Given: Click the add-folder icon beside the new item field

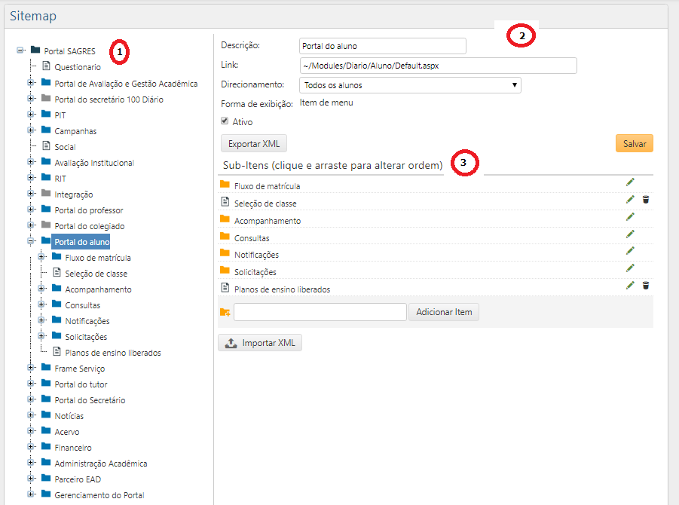Looking at the screenshot, I should click(x=225, y=311).
